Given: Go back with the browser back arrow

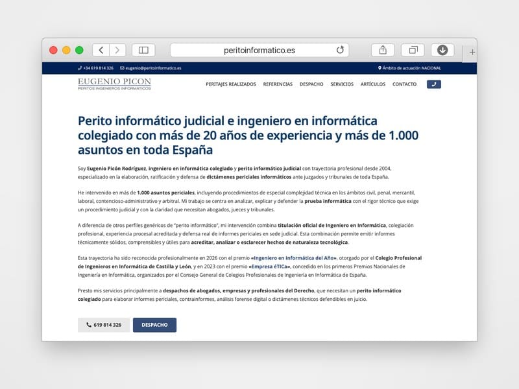Looking at the screenshot, I should (101, 50).
